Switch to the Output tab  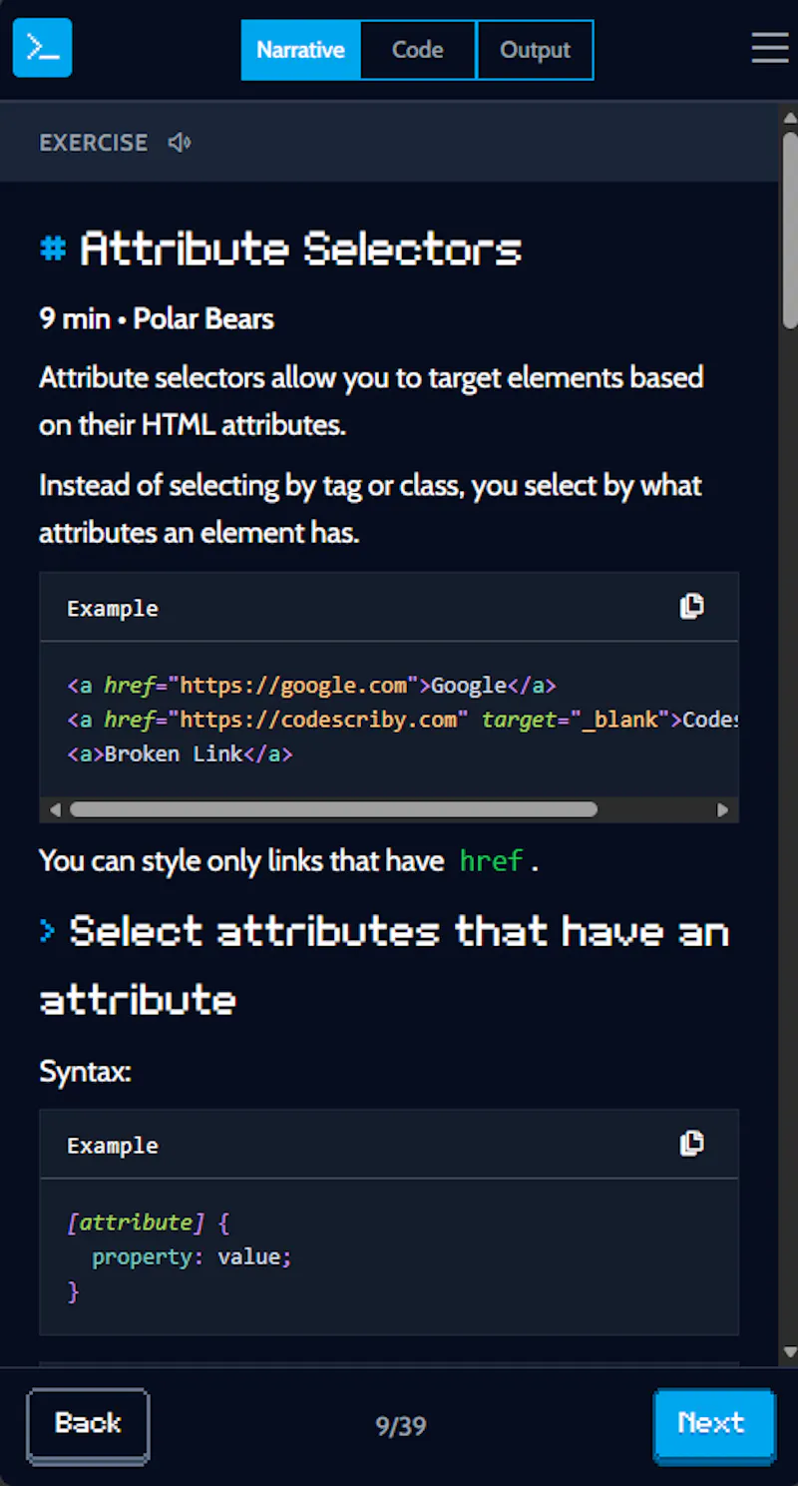coord(536,50)
